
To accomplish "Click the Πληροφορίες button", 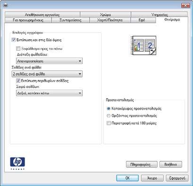I will point(142,164).
